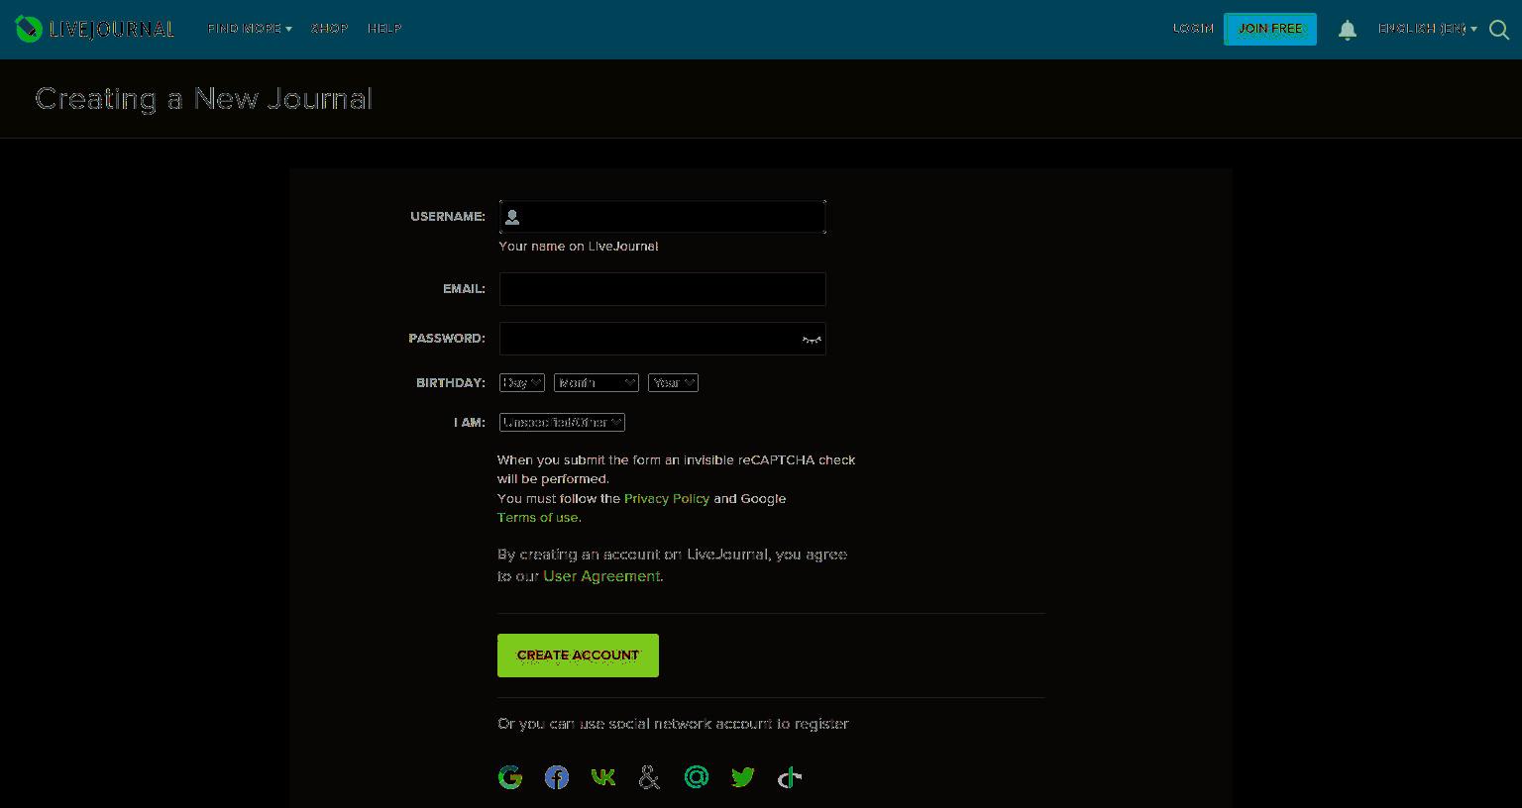Expand the Find More menu
The image size is (1522, 808).
coord(250,29)
